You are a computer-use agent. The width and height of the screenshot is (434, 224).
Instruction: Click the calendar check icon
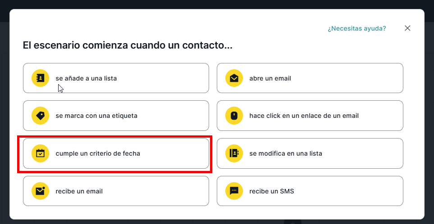40,153
